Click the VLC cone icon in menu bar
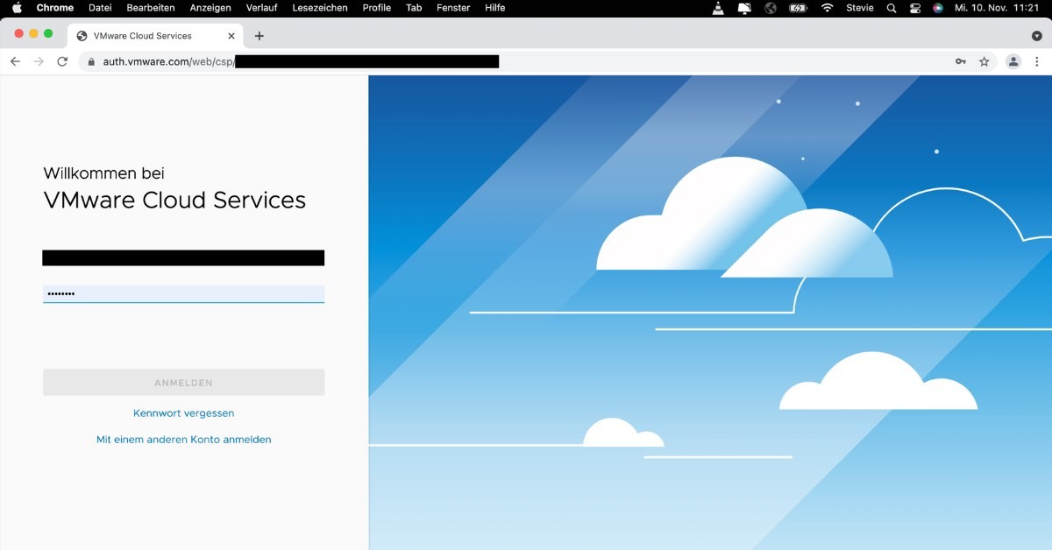The height and width of the screenshot is (550, 1052). click(x=718, y=8)
